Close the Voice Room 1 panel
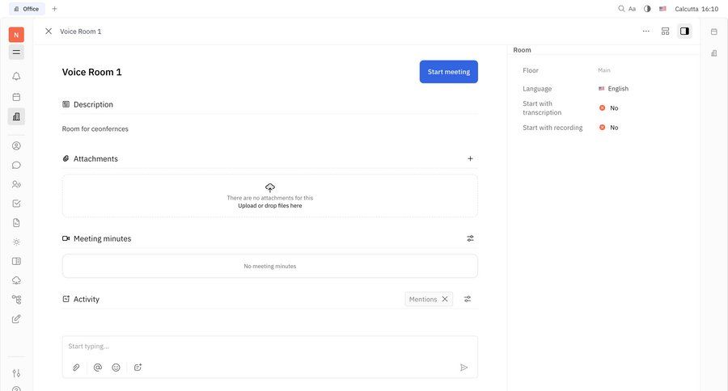 49,31
